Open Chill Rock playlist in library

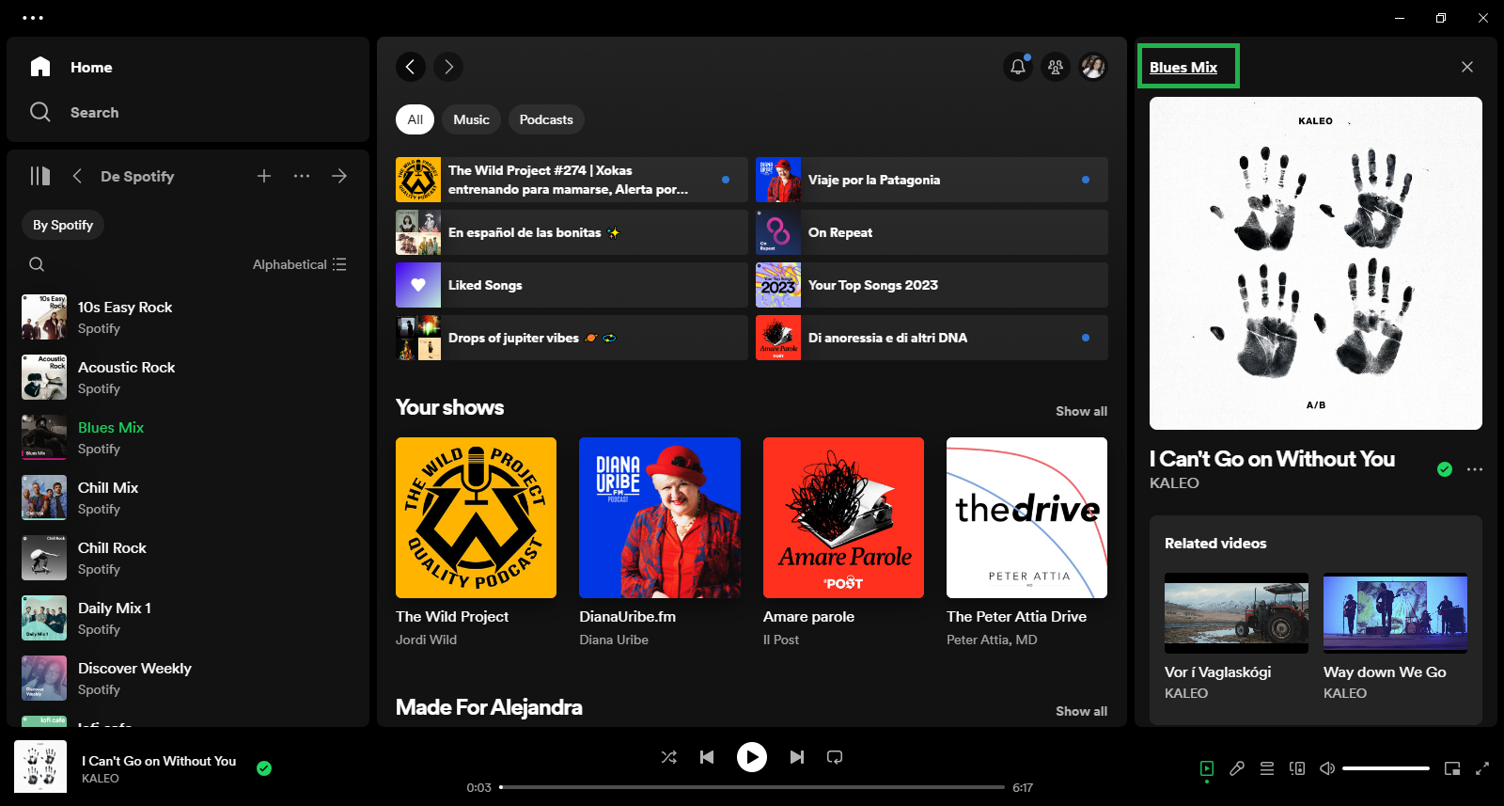[188, 558]
